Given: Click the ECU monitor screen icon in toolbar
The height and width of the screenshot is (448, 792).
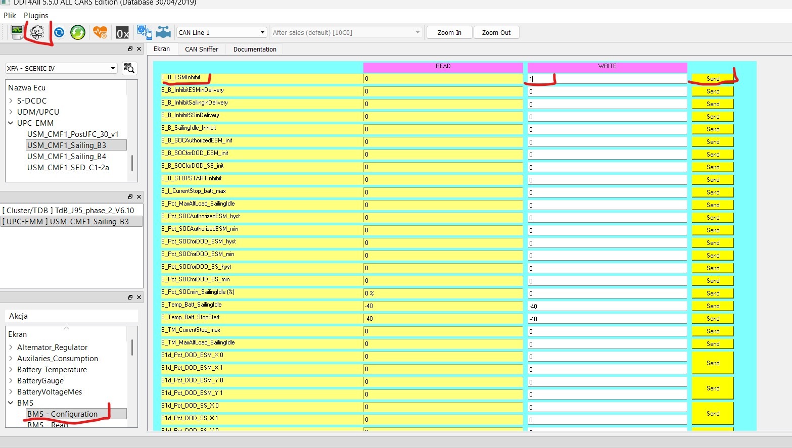Looking at the screenshot, I should [17, 32].
